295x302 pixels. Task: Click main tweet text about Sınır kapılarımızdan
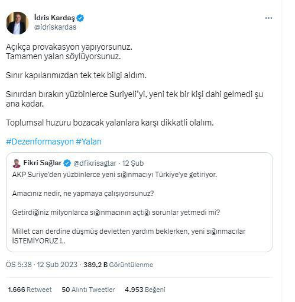(x=76, y=75)
